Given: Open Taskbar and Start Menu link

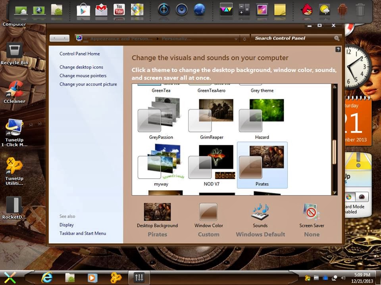Looking at the screenshot, I should click(83, 234).
